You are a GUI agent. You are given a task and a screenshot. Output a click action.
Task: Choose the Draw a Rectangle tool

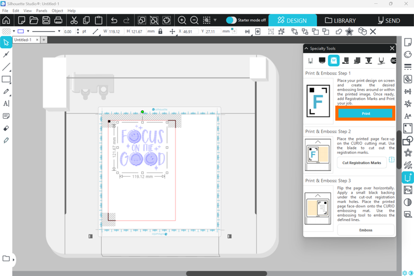(x=6, y=79)
